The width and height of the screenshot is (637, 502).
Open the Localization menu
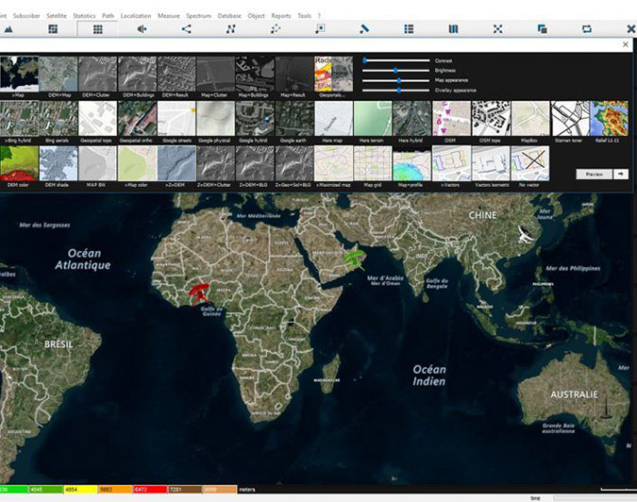pyautogui.click(x=136, y=16)
